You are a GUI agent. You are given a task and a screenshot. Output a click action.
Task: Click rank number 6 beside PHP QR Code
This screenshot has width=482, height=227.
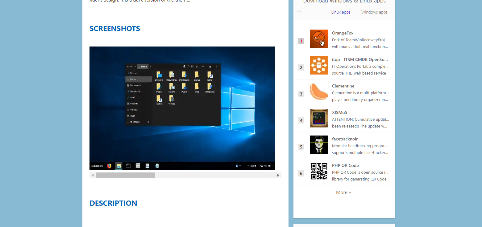tap(301, 173)
